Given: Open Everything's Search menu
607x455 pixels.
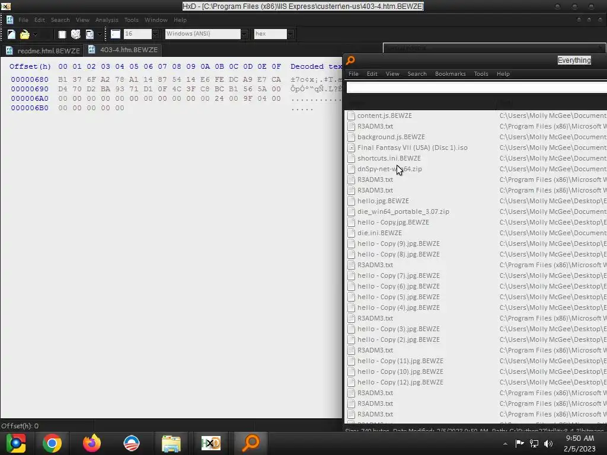Looking at the screenshot, I should (417, 73).
